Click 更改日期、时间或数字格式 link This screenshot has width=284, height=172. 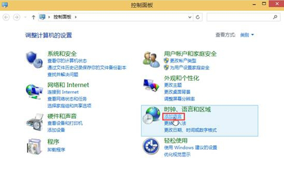point(190,130)
